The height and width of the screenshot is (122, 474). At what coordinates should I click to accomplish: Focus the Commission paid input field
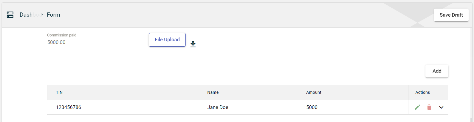(90, 42)
